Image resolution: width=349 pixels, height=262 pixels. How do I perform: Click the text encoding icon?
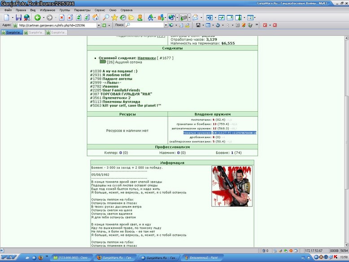click(161, 17)
